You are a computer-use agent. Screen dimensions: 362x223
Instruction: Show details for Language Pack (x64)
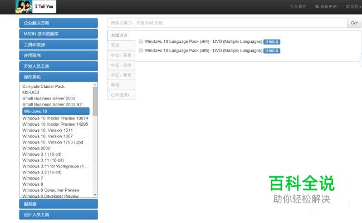pyautogui.click(x=272, y=42)
